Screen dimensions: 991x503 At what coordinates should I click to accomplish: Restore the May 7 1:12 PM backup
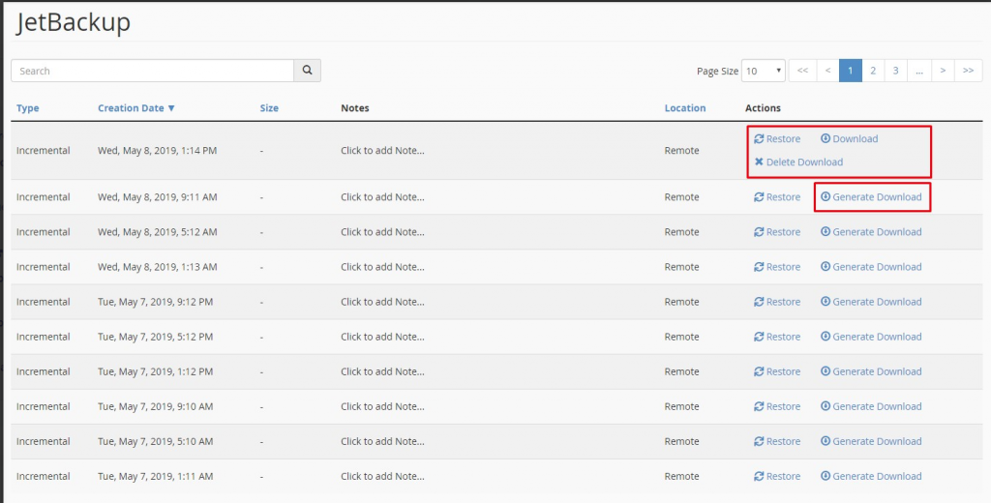click(777, 371)
